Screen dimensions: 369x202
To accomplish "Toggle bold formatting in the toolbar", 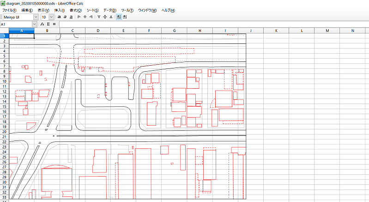I will [x=59, y=17].
